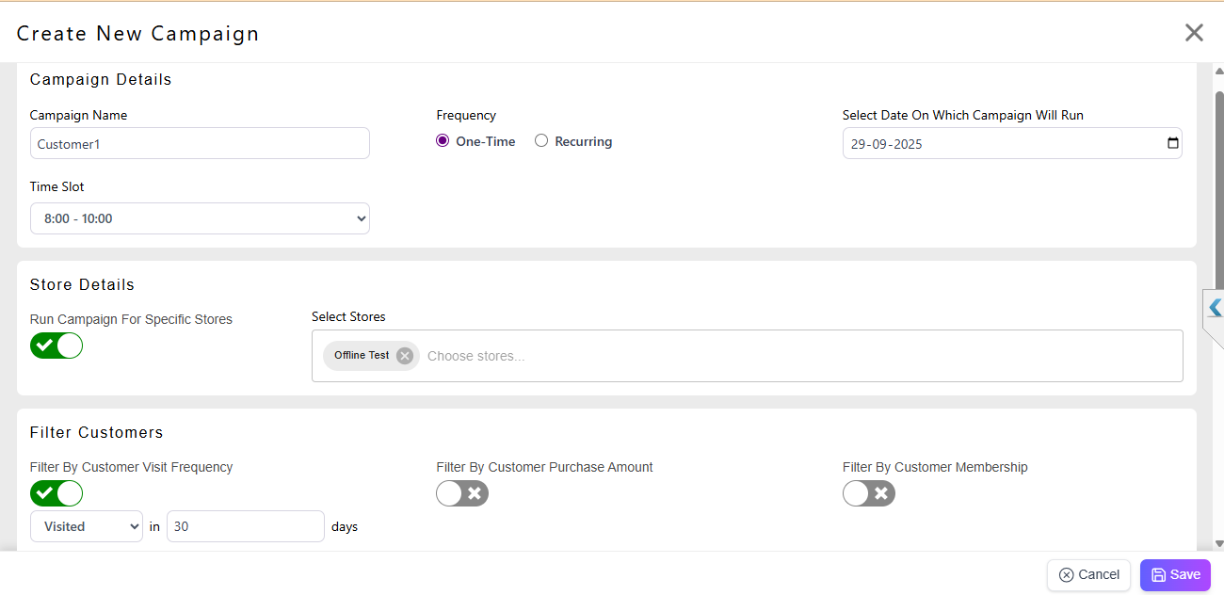Turn off Filter By Customer Visit Frequency
This screenshot has width=1224, height=595.
point(56,493)
